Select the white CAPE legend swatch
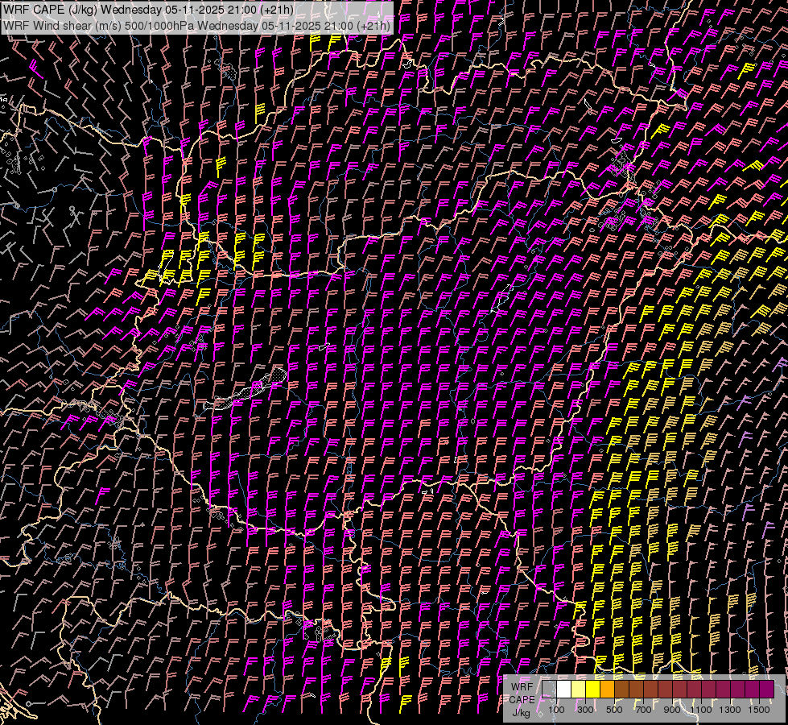 coord(563,689)
